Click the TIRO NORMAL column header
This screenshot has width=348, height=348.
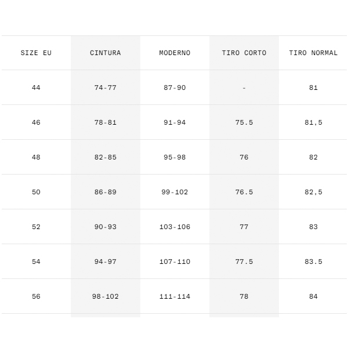click(313, 53)
